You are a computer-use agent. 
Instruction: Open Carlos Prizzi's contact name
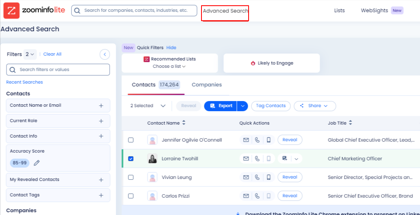[x=175, y=196]
